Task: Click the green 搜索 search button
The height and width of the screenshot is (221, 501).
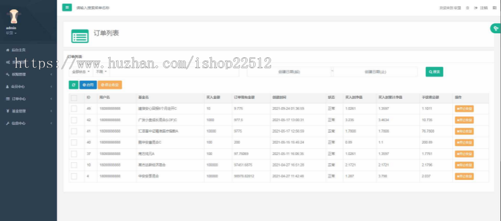Action: (x=434, y=72)
